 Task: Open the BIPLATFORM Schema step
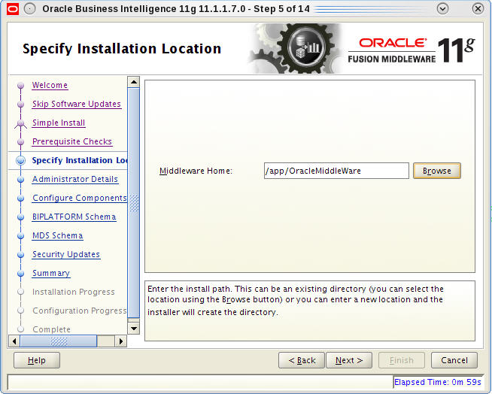pyautogui.click(x=74, y=217)
